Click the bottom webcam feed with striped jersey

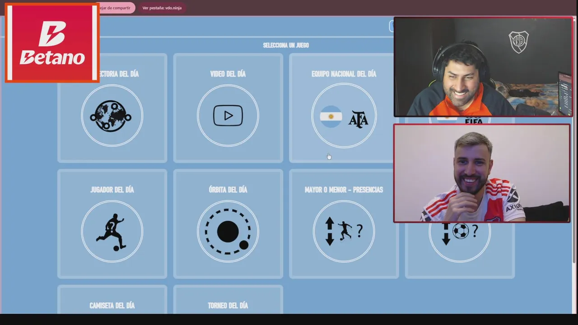pos(482,173)
